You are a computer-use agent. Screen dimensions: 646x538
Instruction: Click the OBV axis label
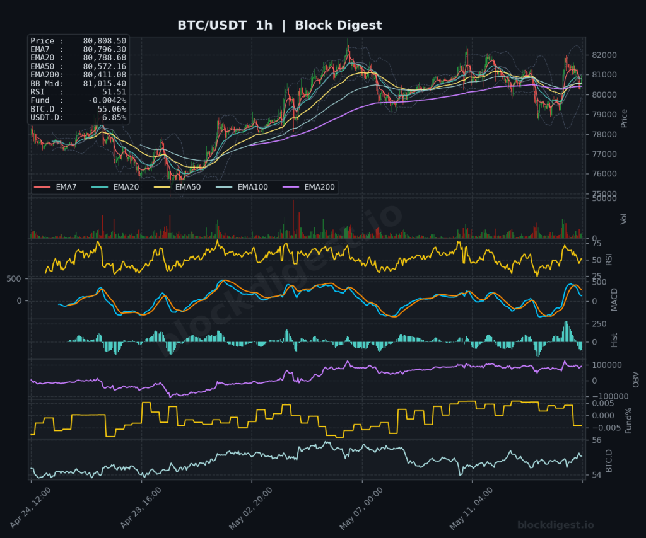pos(636,380)
